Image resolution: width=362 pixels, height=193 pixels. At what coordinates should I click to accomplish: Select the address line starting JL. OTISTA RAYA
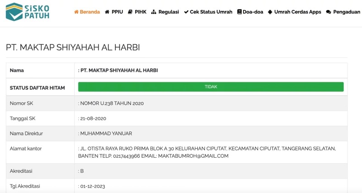pos(208,149)
